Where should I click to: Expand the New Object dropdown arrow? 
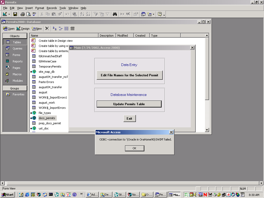[x=154, y=14]
